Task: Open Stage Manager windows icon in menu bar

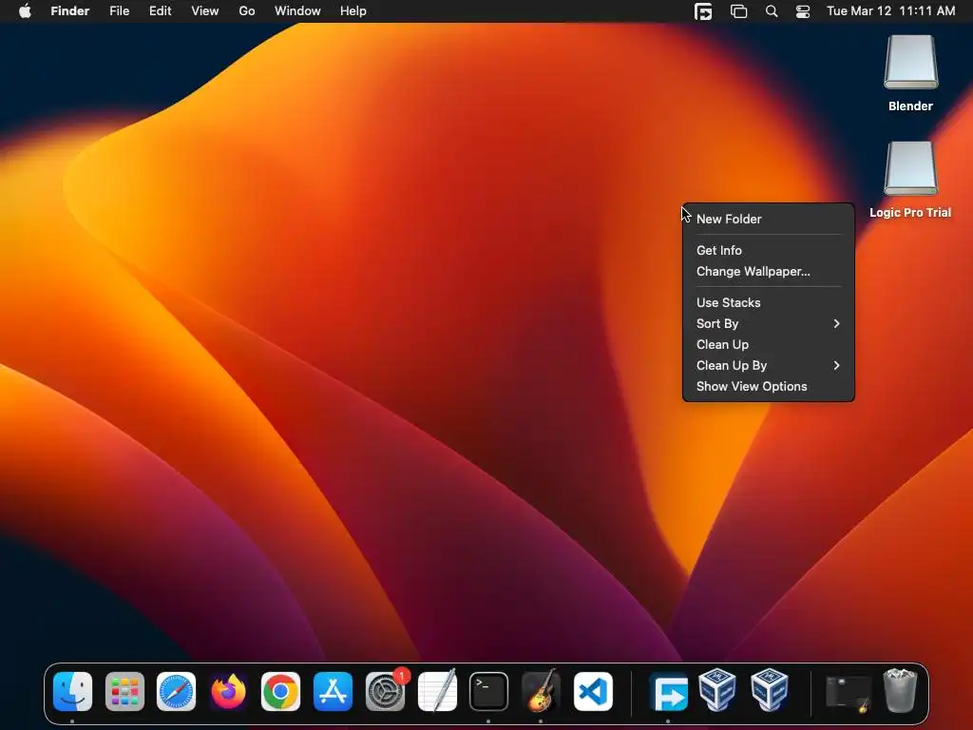Action: pos(738,11)
